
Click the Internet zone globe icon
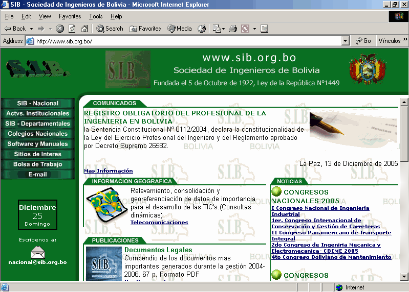[339, 287]
